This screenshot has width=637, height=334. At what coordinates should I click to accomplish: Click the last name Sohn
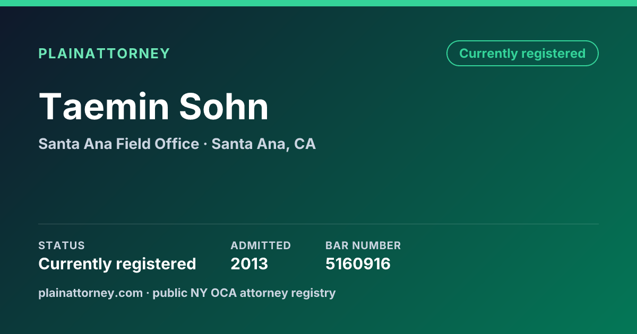(223, 107)
